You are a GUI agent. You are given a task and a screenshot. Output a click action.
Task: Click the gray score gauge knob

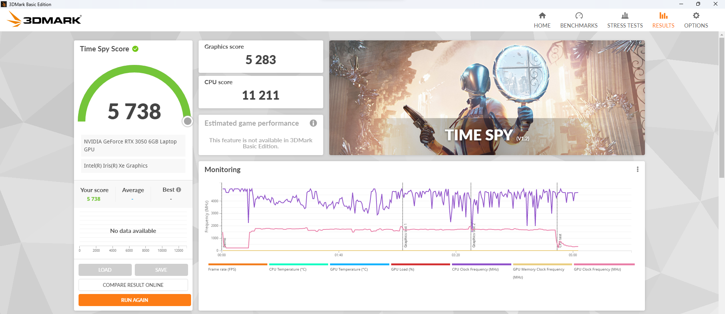tap(188, 121)
